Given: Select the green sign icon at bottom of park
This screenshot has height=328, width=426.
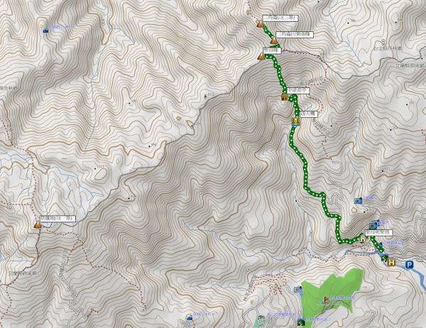Looking at the screenshot, I should [x=301, y=323].
